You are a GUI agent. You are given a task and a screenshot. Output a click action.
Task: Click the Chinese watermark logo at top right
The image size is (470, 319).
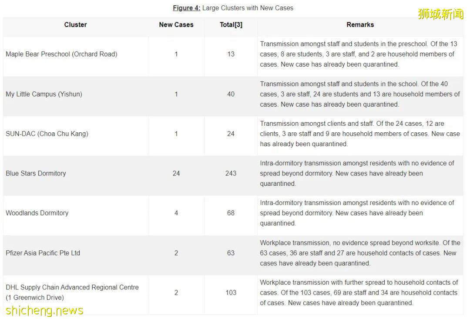pos(440,14)
